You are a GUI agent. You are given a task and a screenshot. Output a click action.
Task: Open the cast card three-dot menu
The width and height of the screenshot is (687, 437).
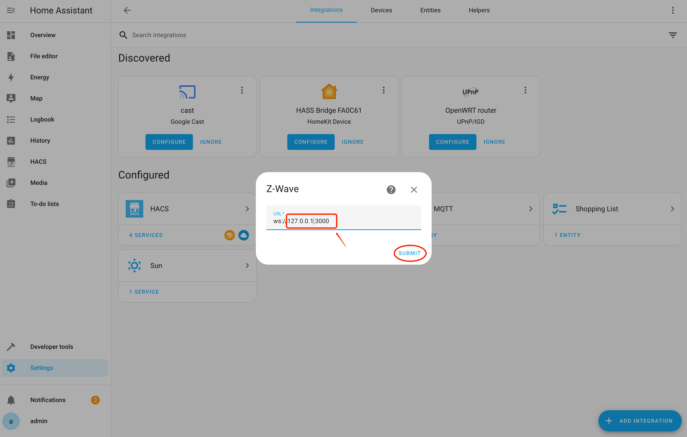tap(242, 90)
